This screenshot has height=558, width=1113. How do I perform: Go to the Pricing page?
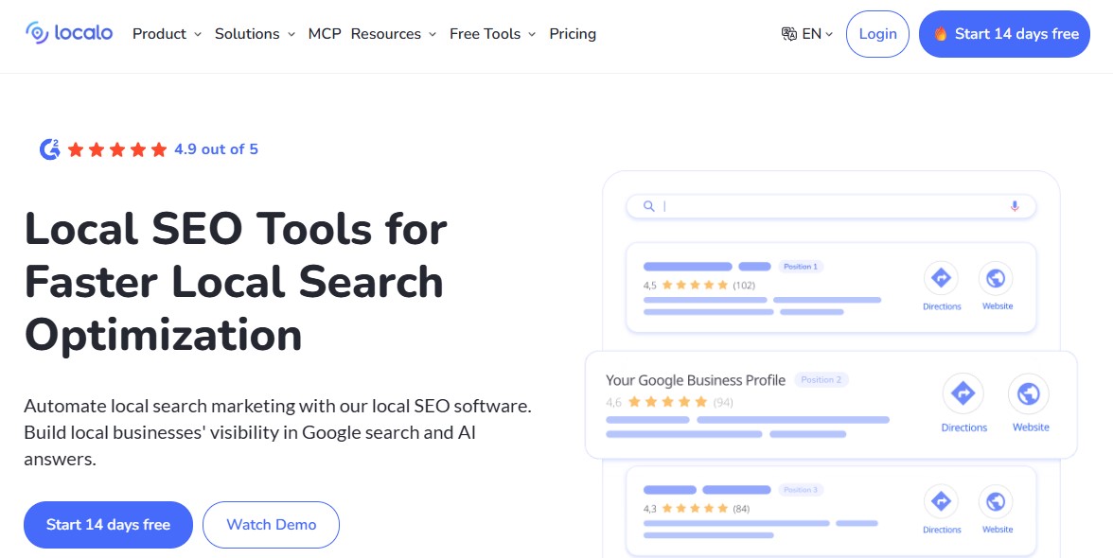573,33
